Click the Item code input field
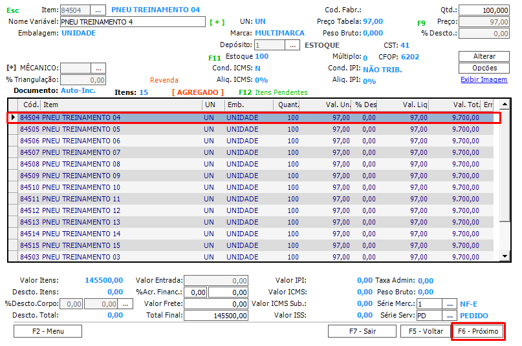The height and width of the screenshot is (346, 522). tap(75, 10)
